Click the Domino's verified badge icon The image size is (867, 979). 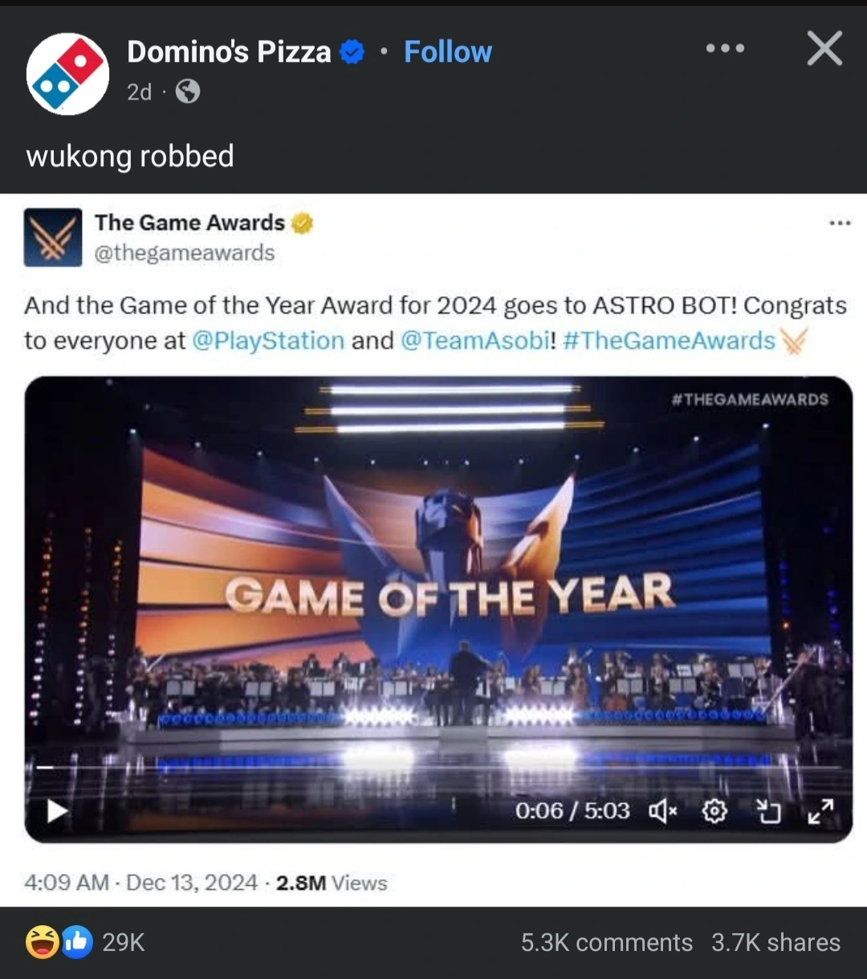(352, 52)
